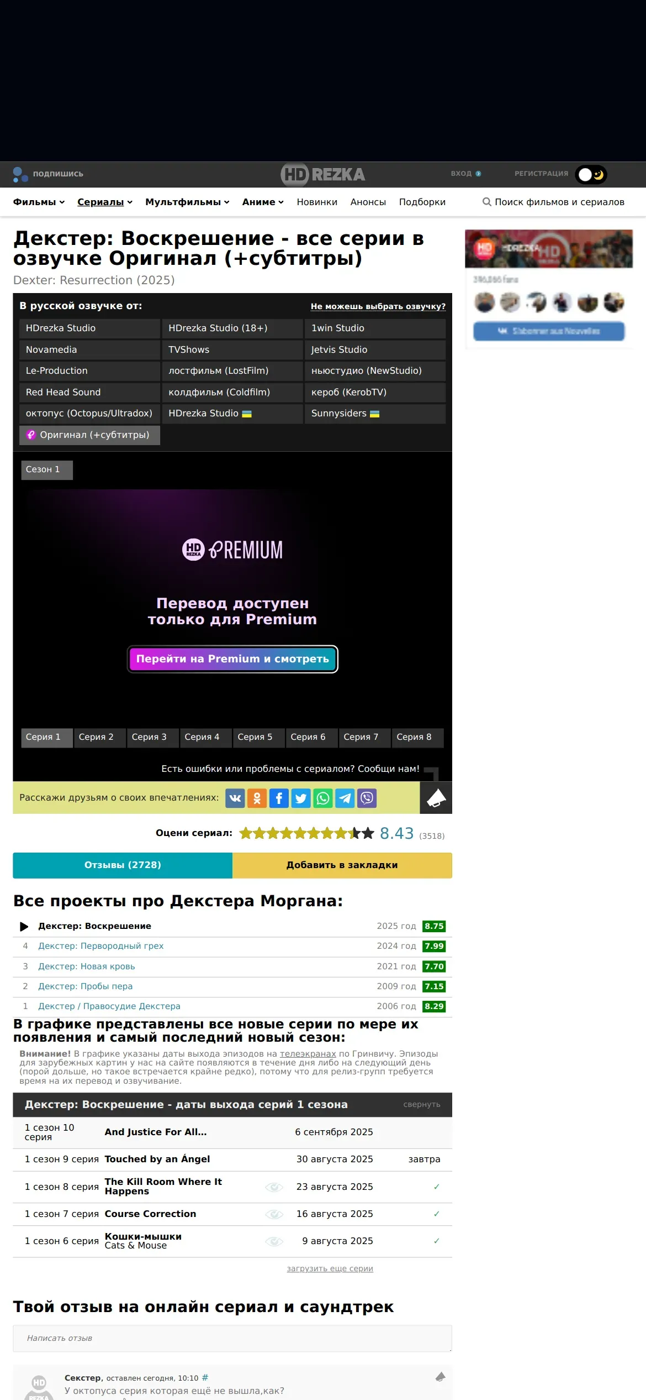Rate the series with the fifth star

coord(300,833)
